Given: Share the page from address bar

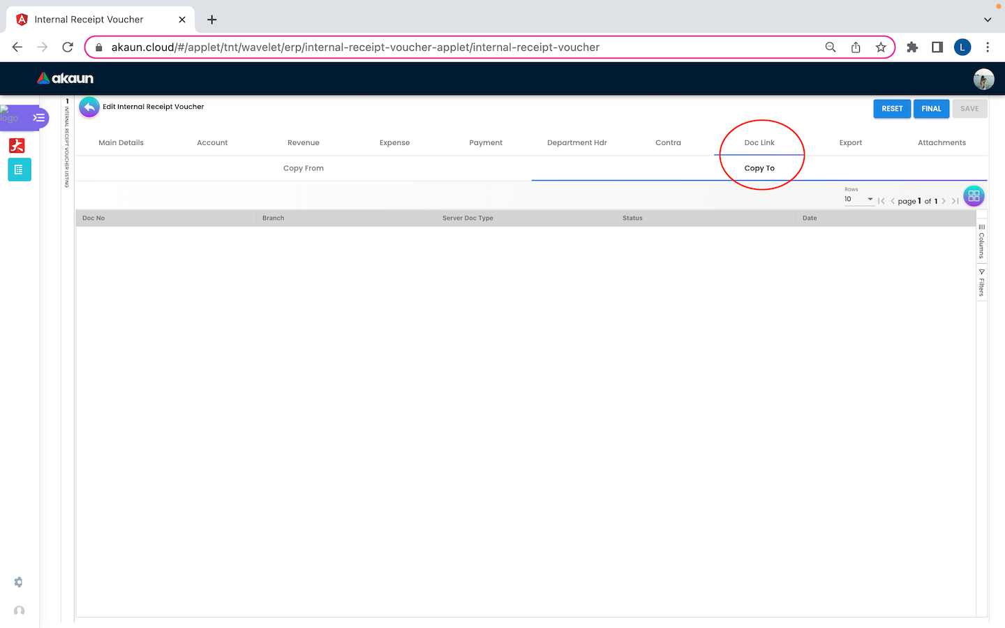Looking at the screenshot, I should click(x=856, y=47).
